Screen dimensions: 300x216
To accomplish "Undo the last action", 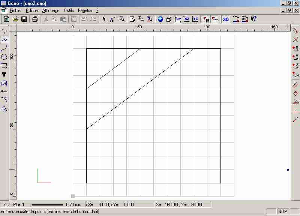I will [x=85, y=19].
